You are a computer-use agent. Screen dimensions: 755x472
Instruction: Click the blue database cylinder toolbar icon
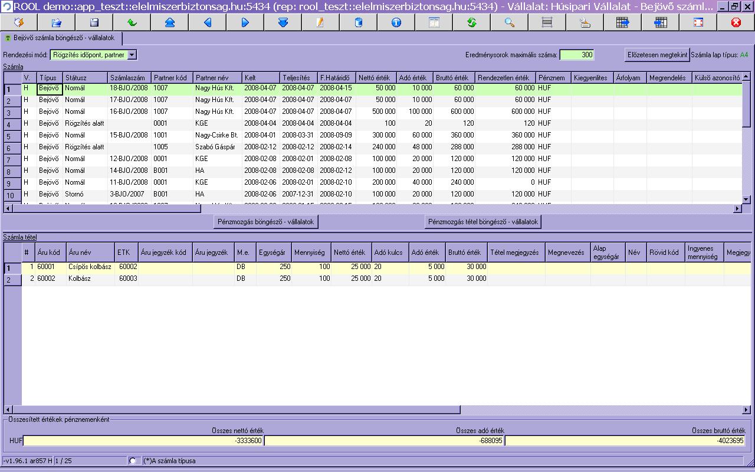358,22
